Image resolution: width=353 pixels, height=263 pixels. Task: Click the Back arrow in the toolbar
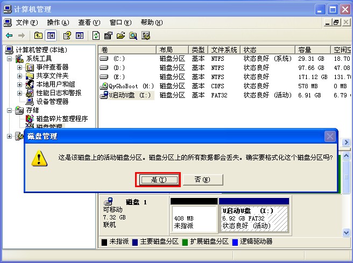9,35
